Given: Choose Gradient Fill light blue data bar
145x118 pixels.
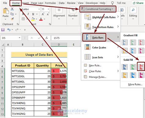Looking at the screenshot, I should [x=133, y=51].
